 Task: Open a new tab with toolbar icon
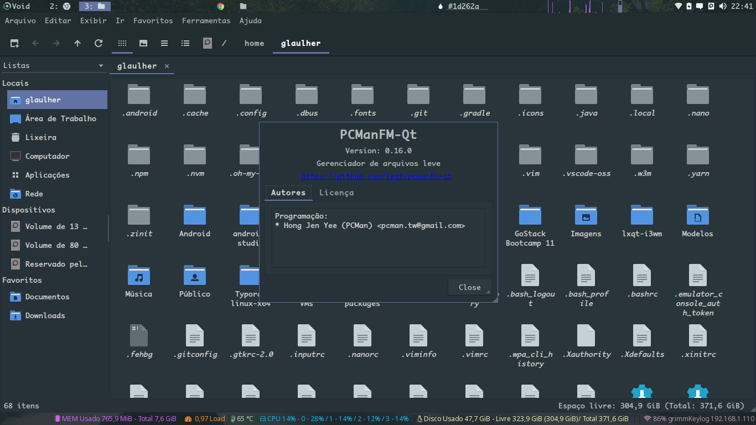(15, 43)
